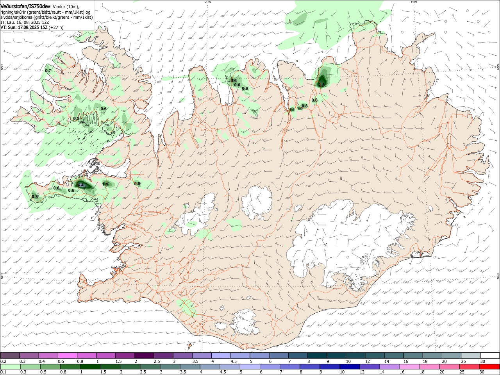Screen dimensions: 500x375
Task: Click the 30 label in the upper legend
Action: pyautogui.click(x=482, y=361)
